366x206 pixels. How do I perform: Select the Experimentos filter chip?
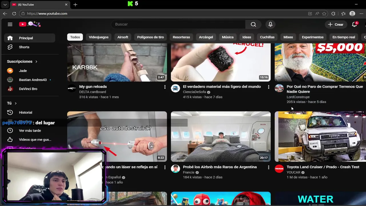pos(313,37)
